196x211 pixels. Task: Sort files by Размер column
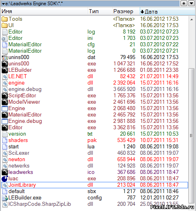click(x=126, y=11)
